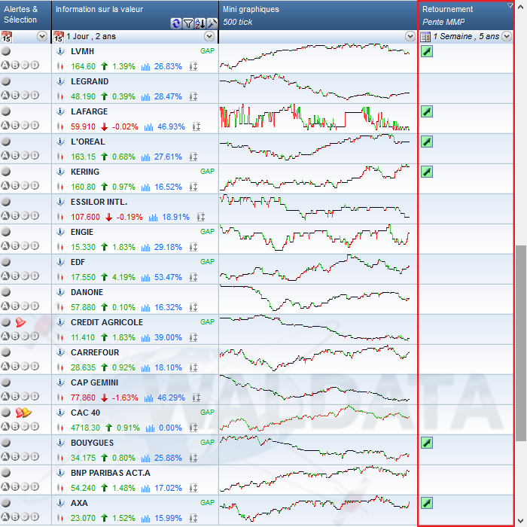Screen dimensions: 527x527
Task: Click LVMH info icon
Action: click(x=60, y=51)
